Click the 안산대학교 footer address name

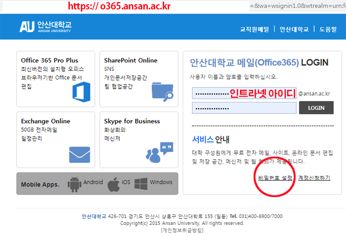[94, 216]
